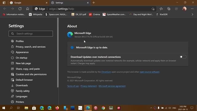The height and width of the screenshot is (111, 197).
Task: Open the Privacy statement link
Action: 89,86
